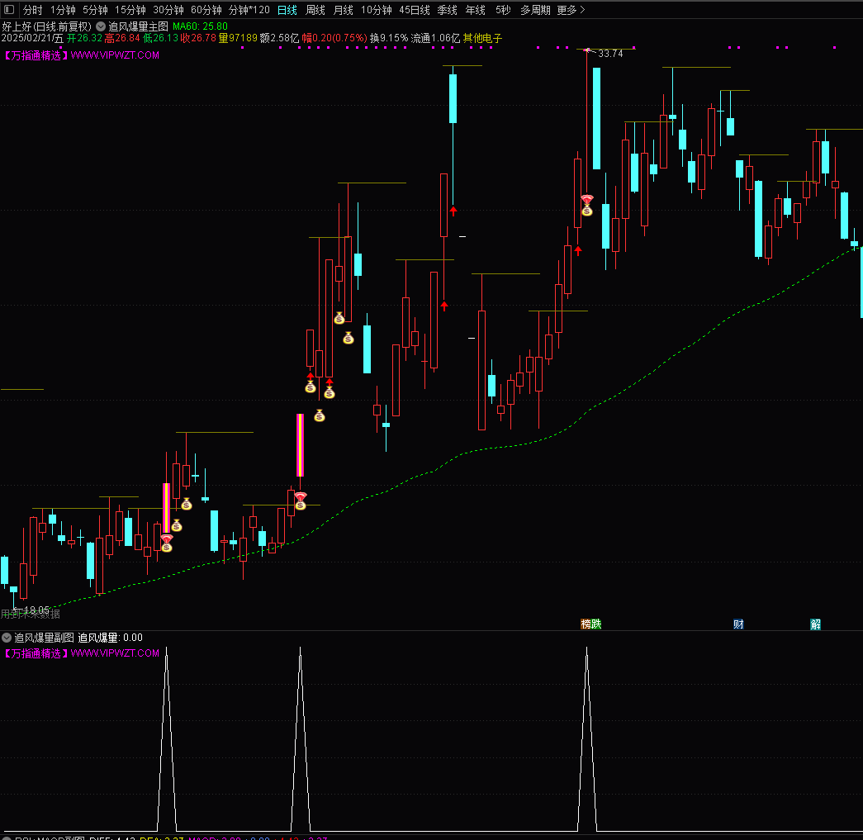Select the 日线 daily tab
The width and height of the screenshot is (863, 840).
(x=287, y=10)
